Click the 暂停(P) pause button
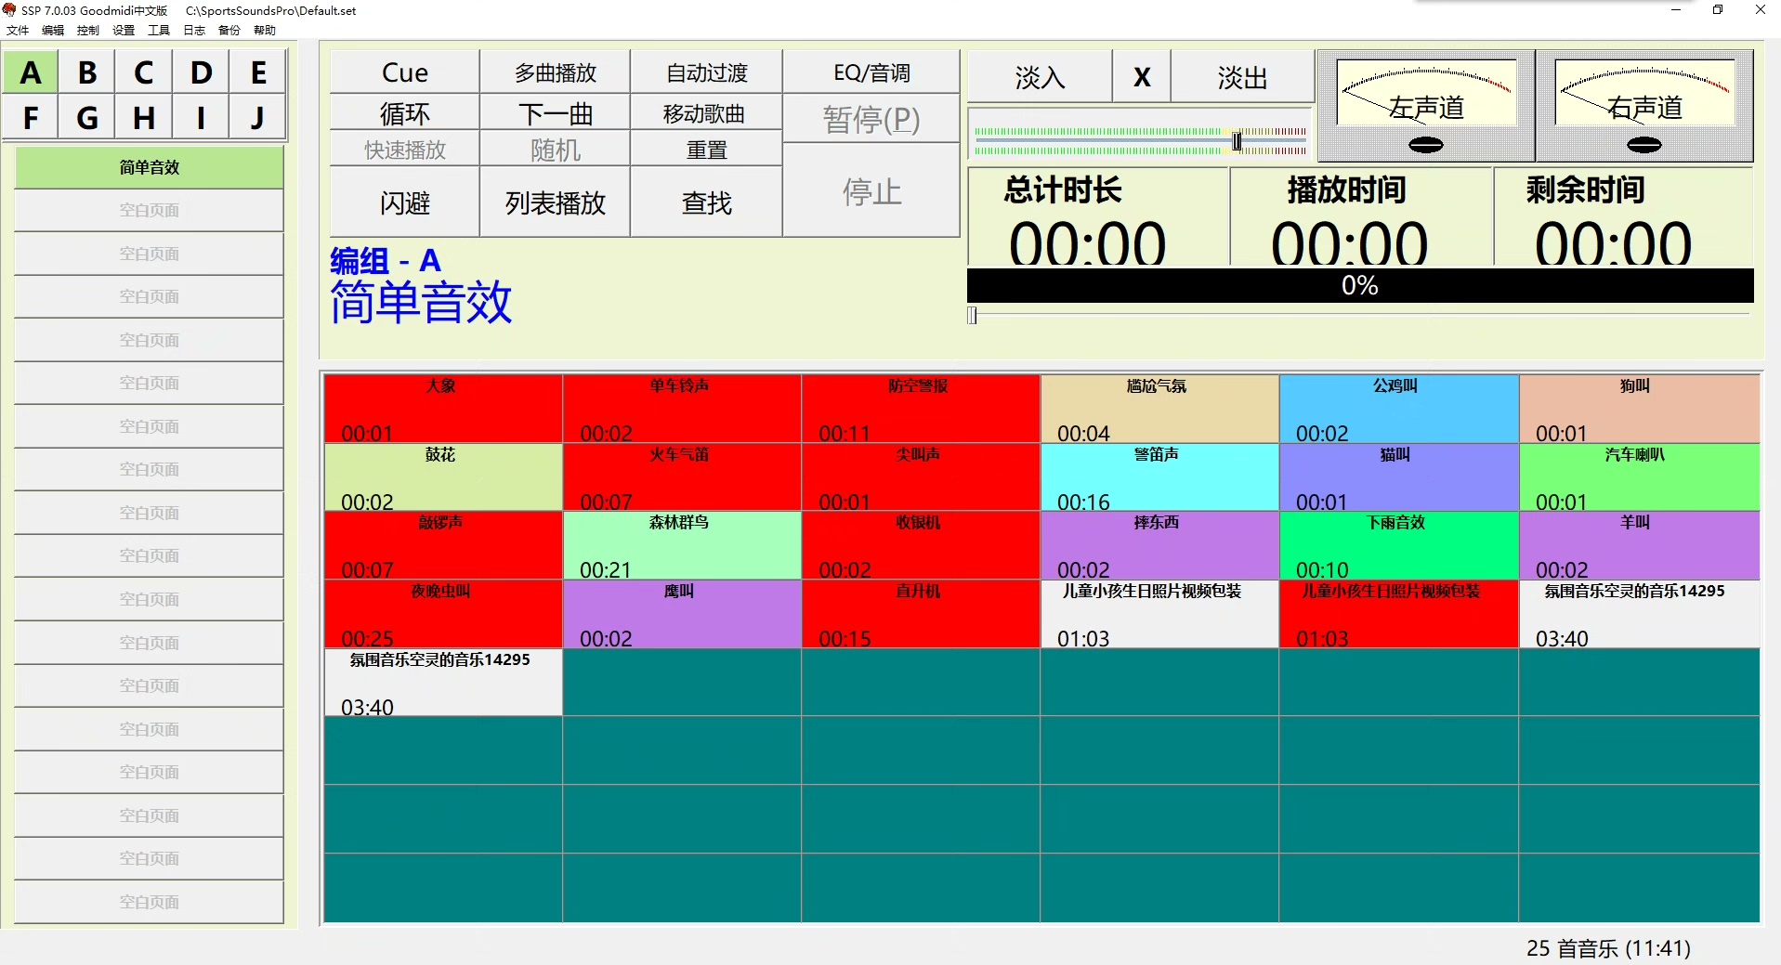This screenshot has width=1781, height=965. [x=871, y=119]
